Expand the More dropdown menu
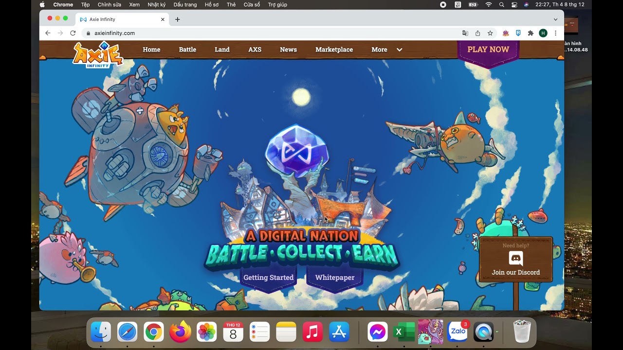This screenshot has width=623, height=350. tap(387, 50)
